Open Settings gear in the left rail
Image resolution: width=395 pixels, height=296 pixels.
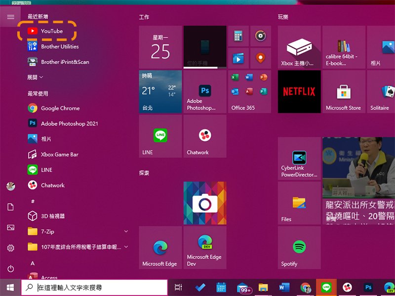coord(10,248)
